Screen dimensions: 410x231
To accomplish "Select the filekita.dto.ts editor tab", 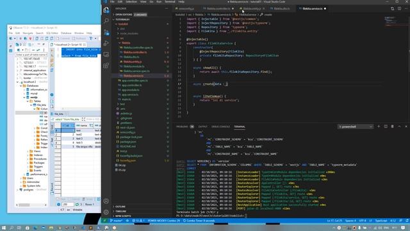I will tap(282, 8).
